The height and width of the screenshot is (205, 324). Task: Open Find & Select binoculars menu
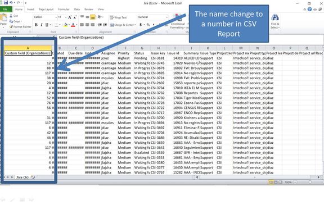point(275,21)
